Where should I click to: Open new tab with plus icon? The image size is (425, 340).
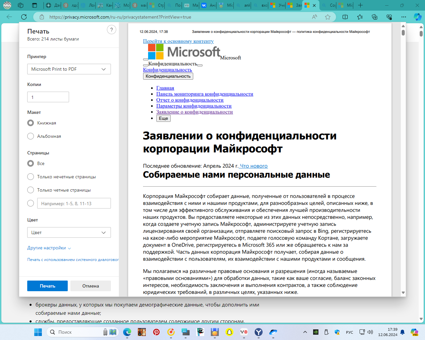point(361,5)
